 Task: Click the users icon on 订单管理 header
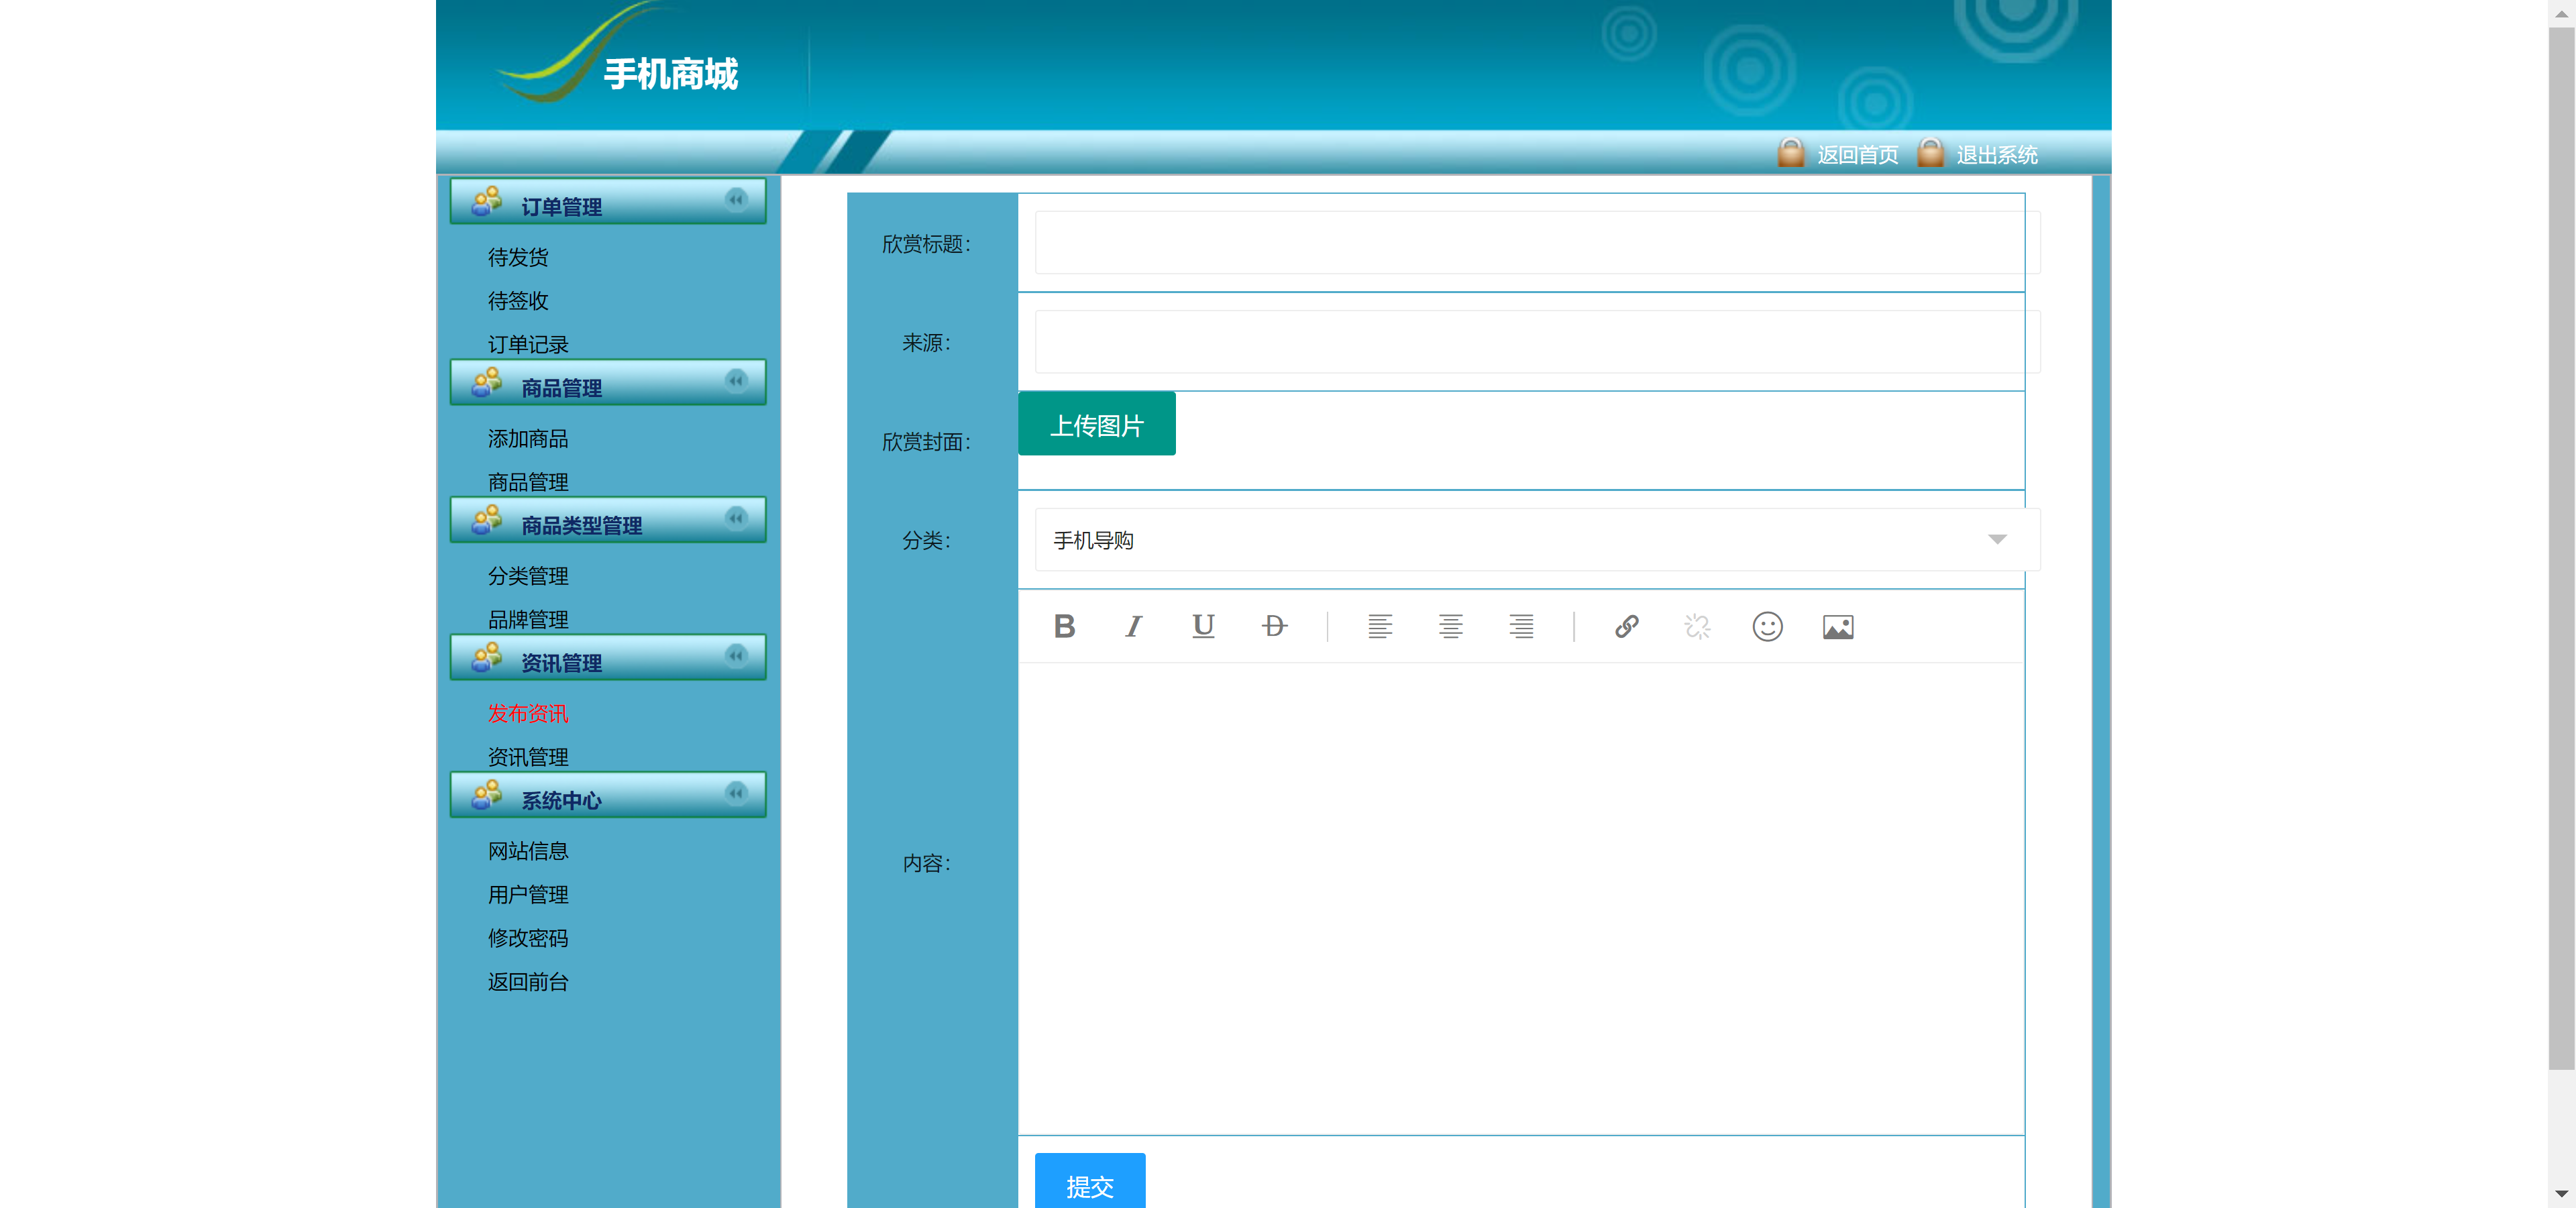click(487, 201)
